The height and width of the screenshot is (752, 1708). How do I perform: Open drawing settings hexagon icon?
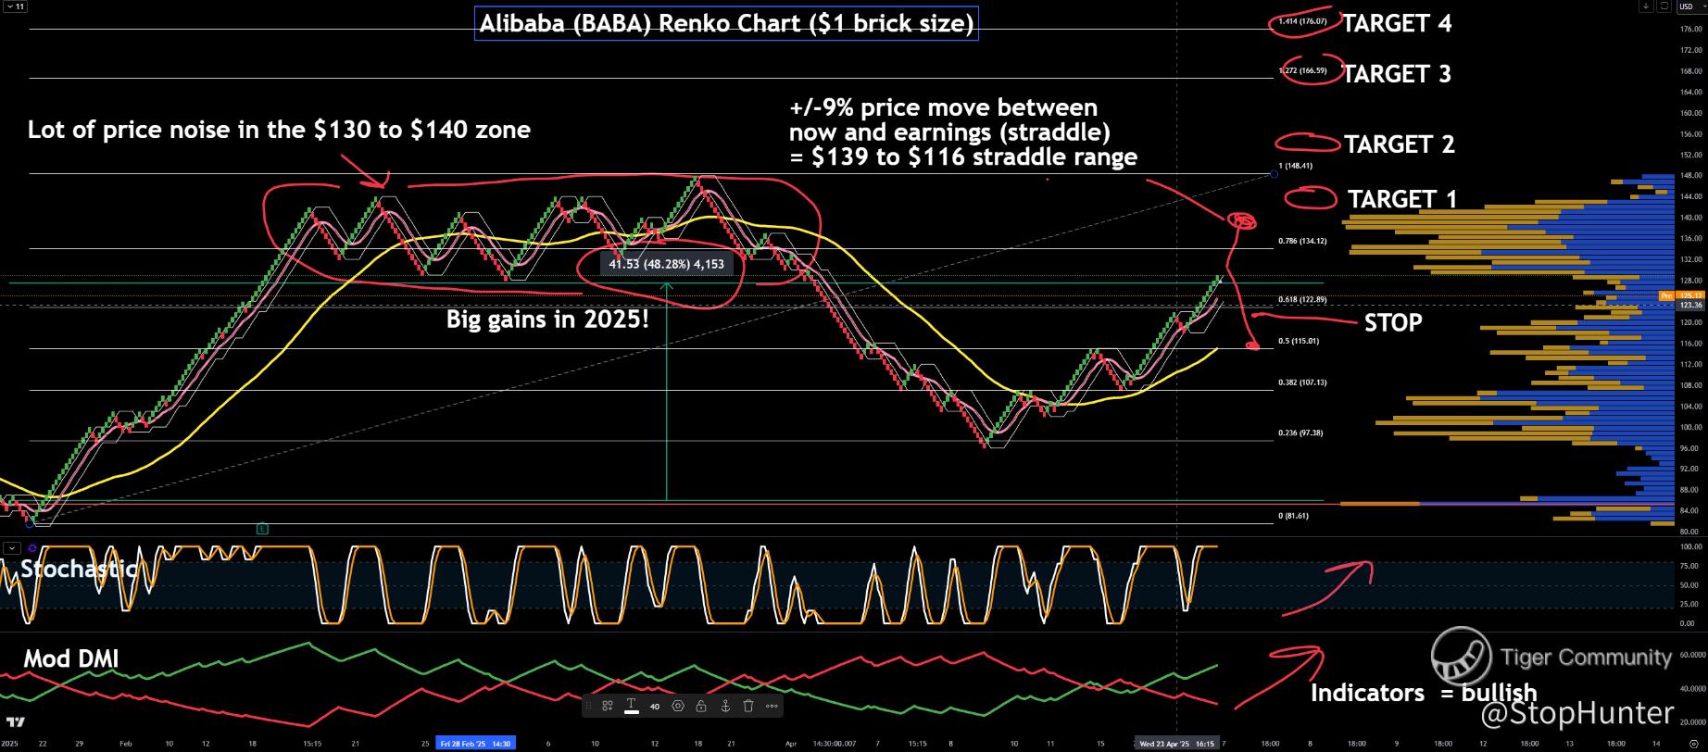[x=678, y=706]
